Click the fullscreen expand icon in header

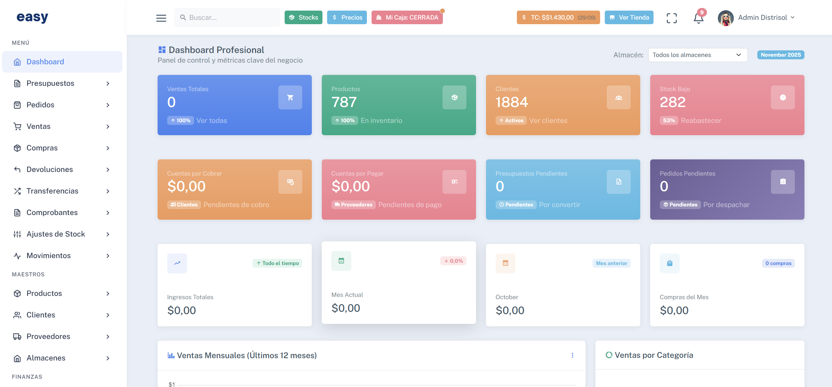tap(672, 18)
